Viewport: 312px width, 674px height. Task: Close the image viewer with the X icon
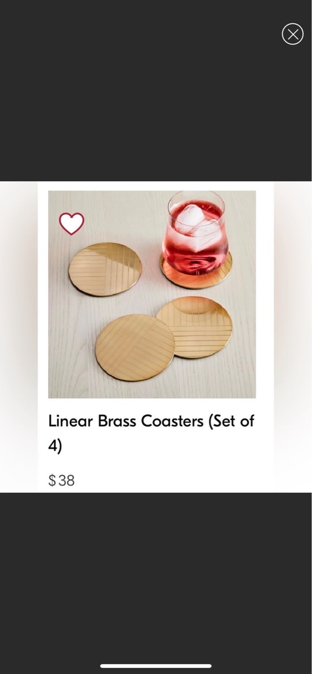tap(293, 34)
